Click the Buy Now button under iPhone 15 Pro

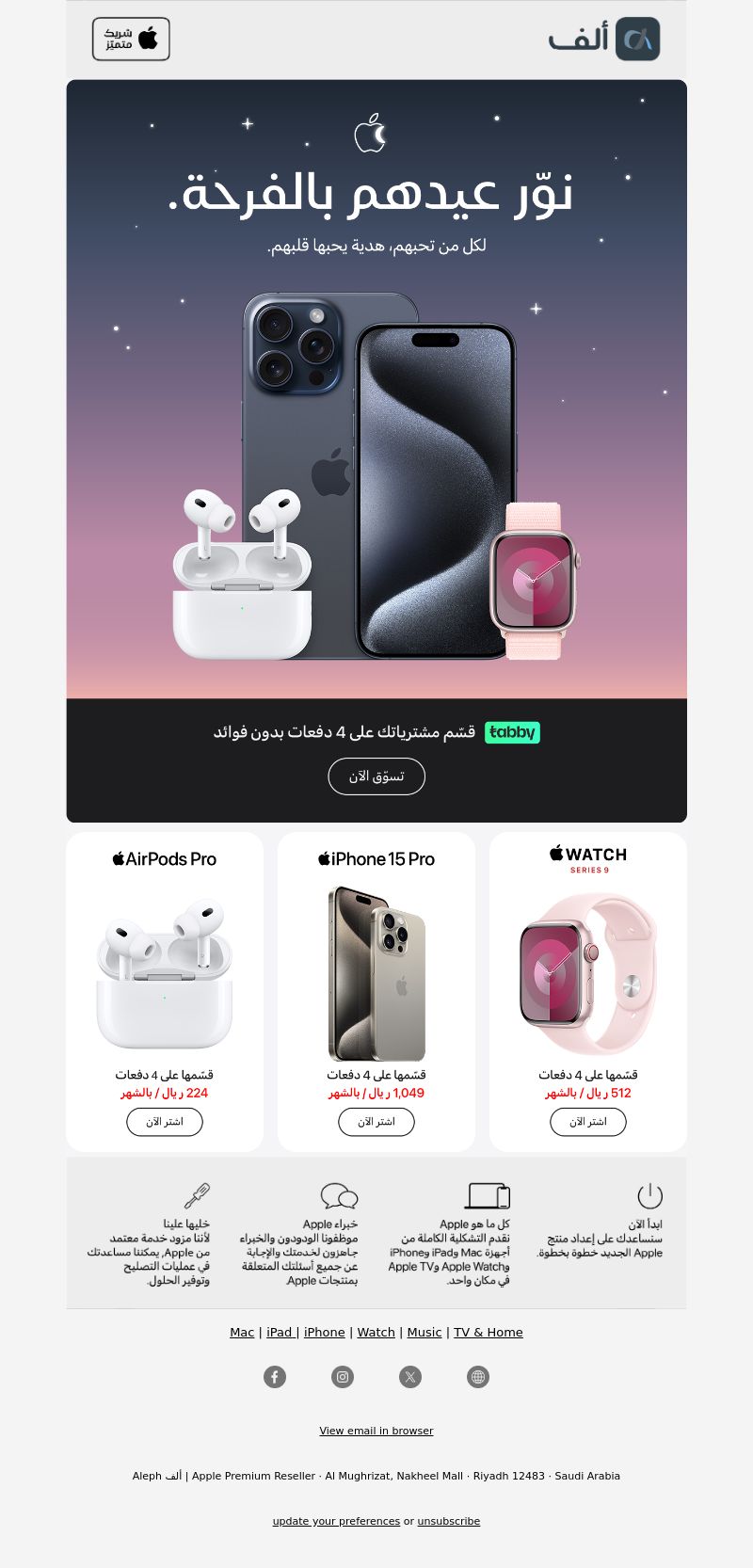[376, 1122]
